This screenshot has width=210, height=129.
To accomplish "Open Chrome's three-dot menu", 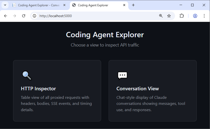I will coord(204,16).
